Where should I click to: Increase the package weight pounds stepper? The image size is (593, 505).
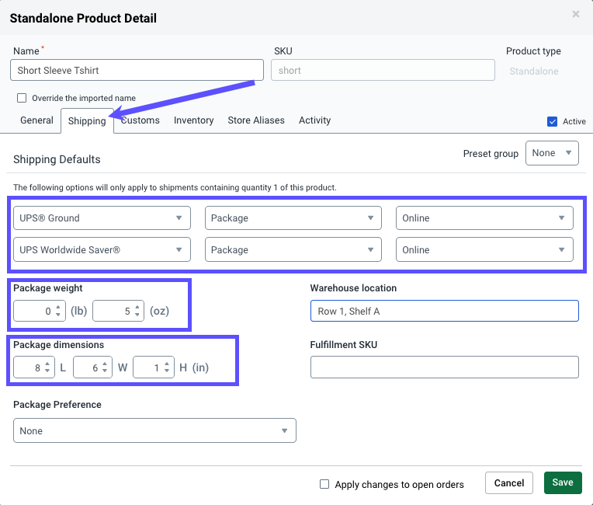coord(58,307)
